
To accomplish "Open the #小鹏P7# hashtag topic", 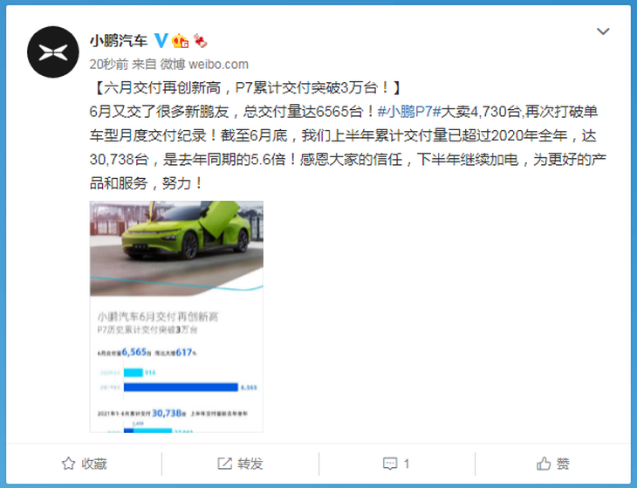I will [408, 112].
